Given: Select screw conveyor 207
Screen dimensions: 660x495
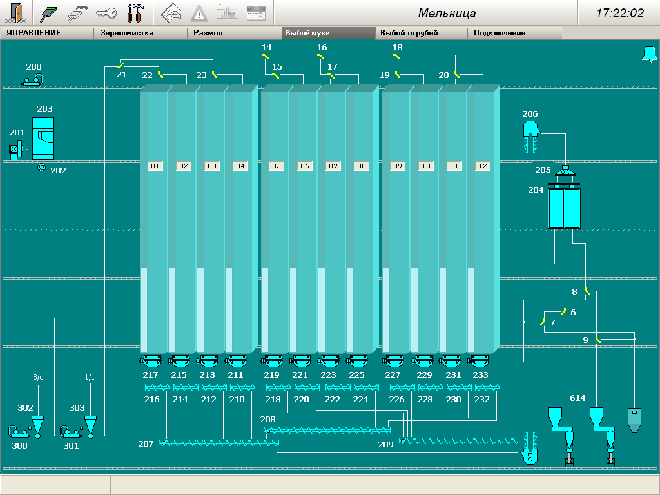Looking at the screenshot, I should point(220,443).
